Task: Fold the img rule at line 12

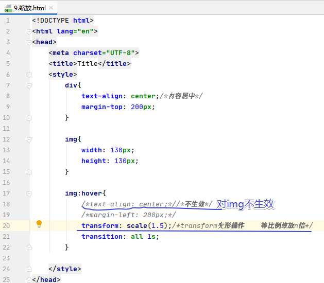Action: [29, 139]
